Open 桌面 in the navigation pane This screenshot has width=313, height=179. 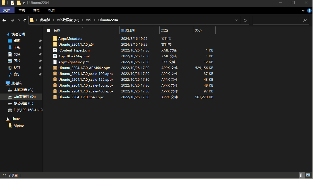17,41
